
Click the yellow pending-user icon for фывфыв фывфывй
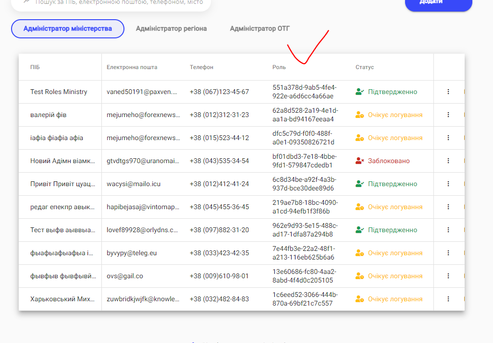359,276
